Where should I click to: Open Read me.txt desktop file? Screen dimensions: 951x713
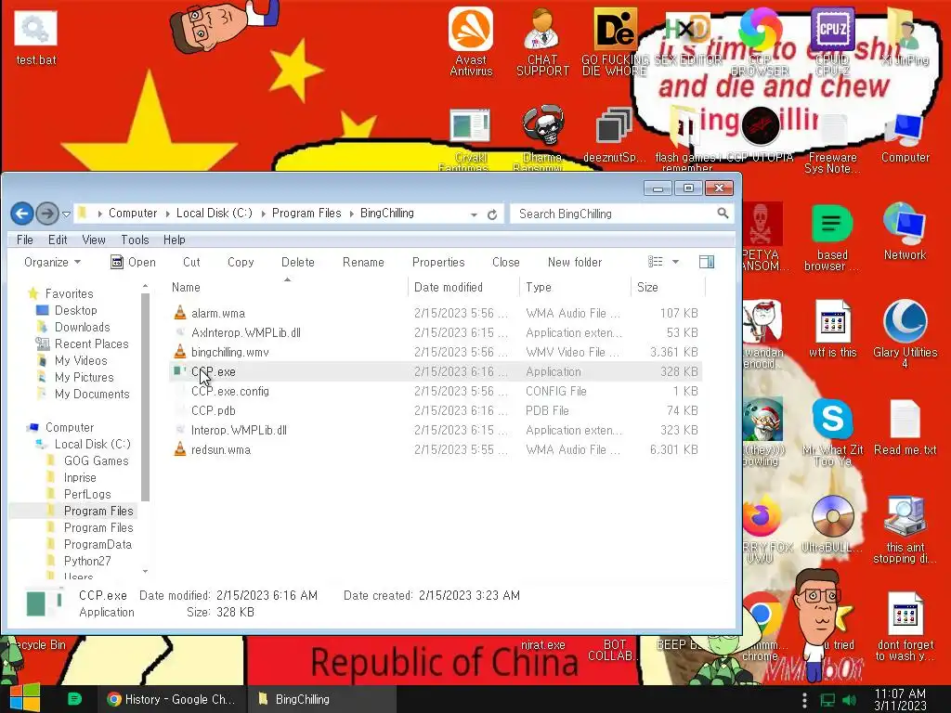(x=905, y=427)
